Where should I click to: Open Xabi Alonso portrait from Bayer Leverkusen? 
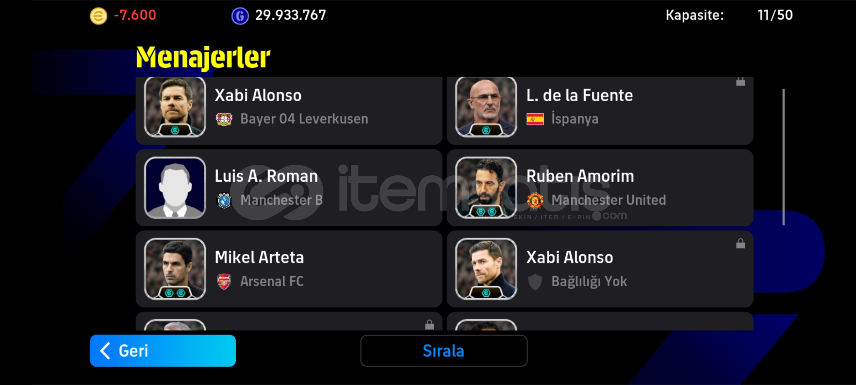[x=175, y=107]
